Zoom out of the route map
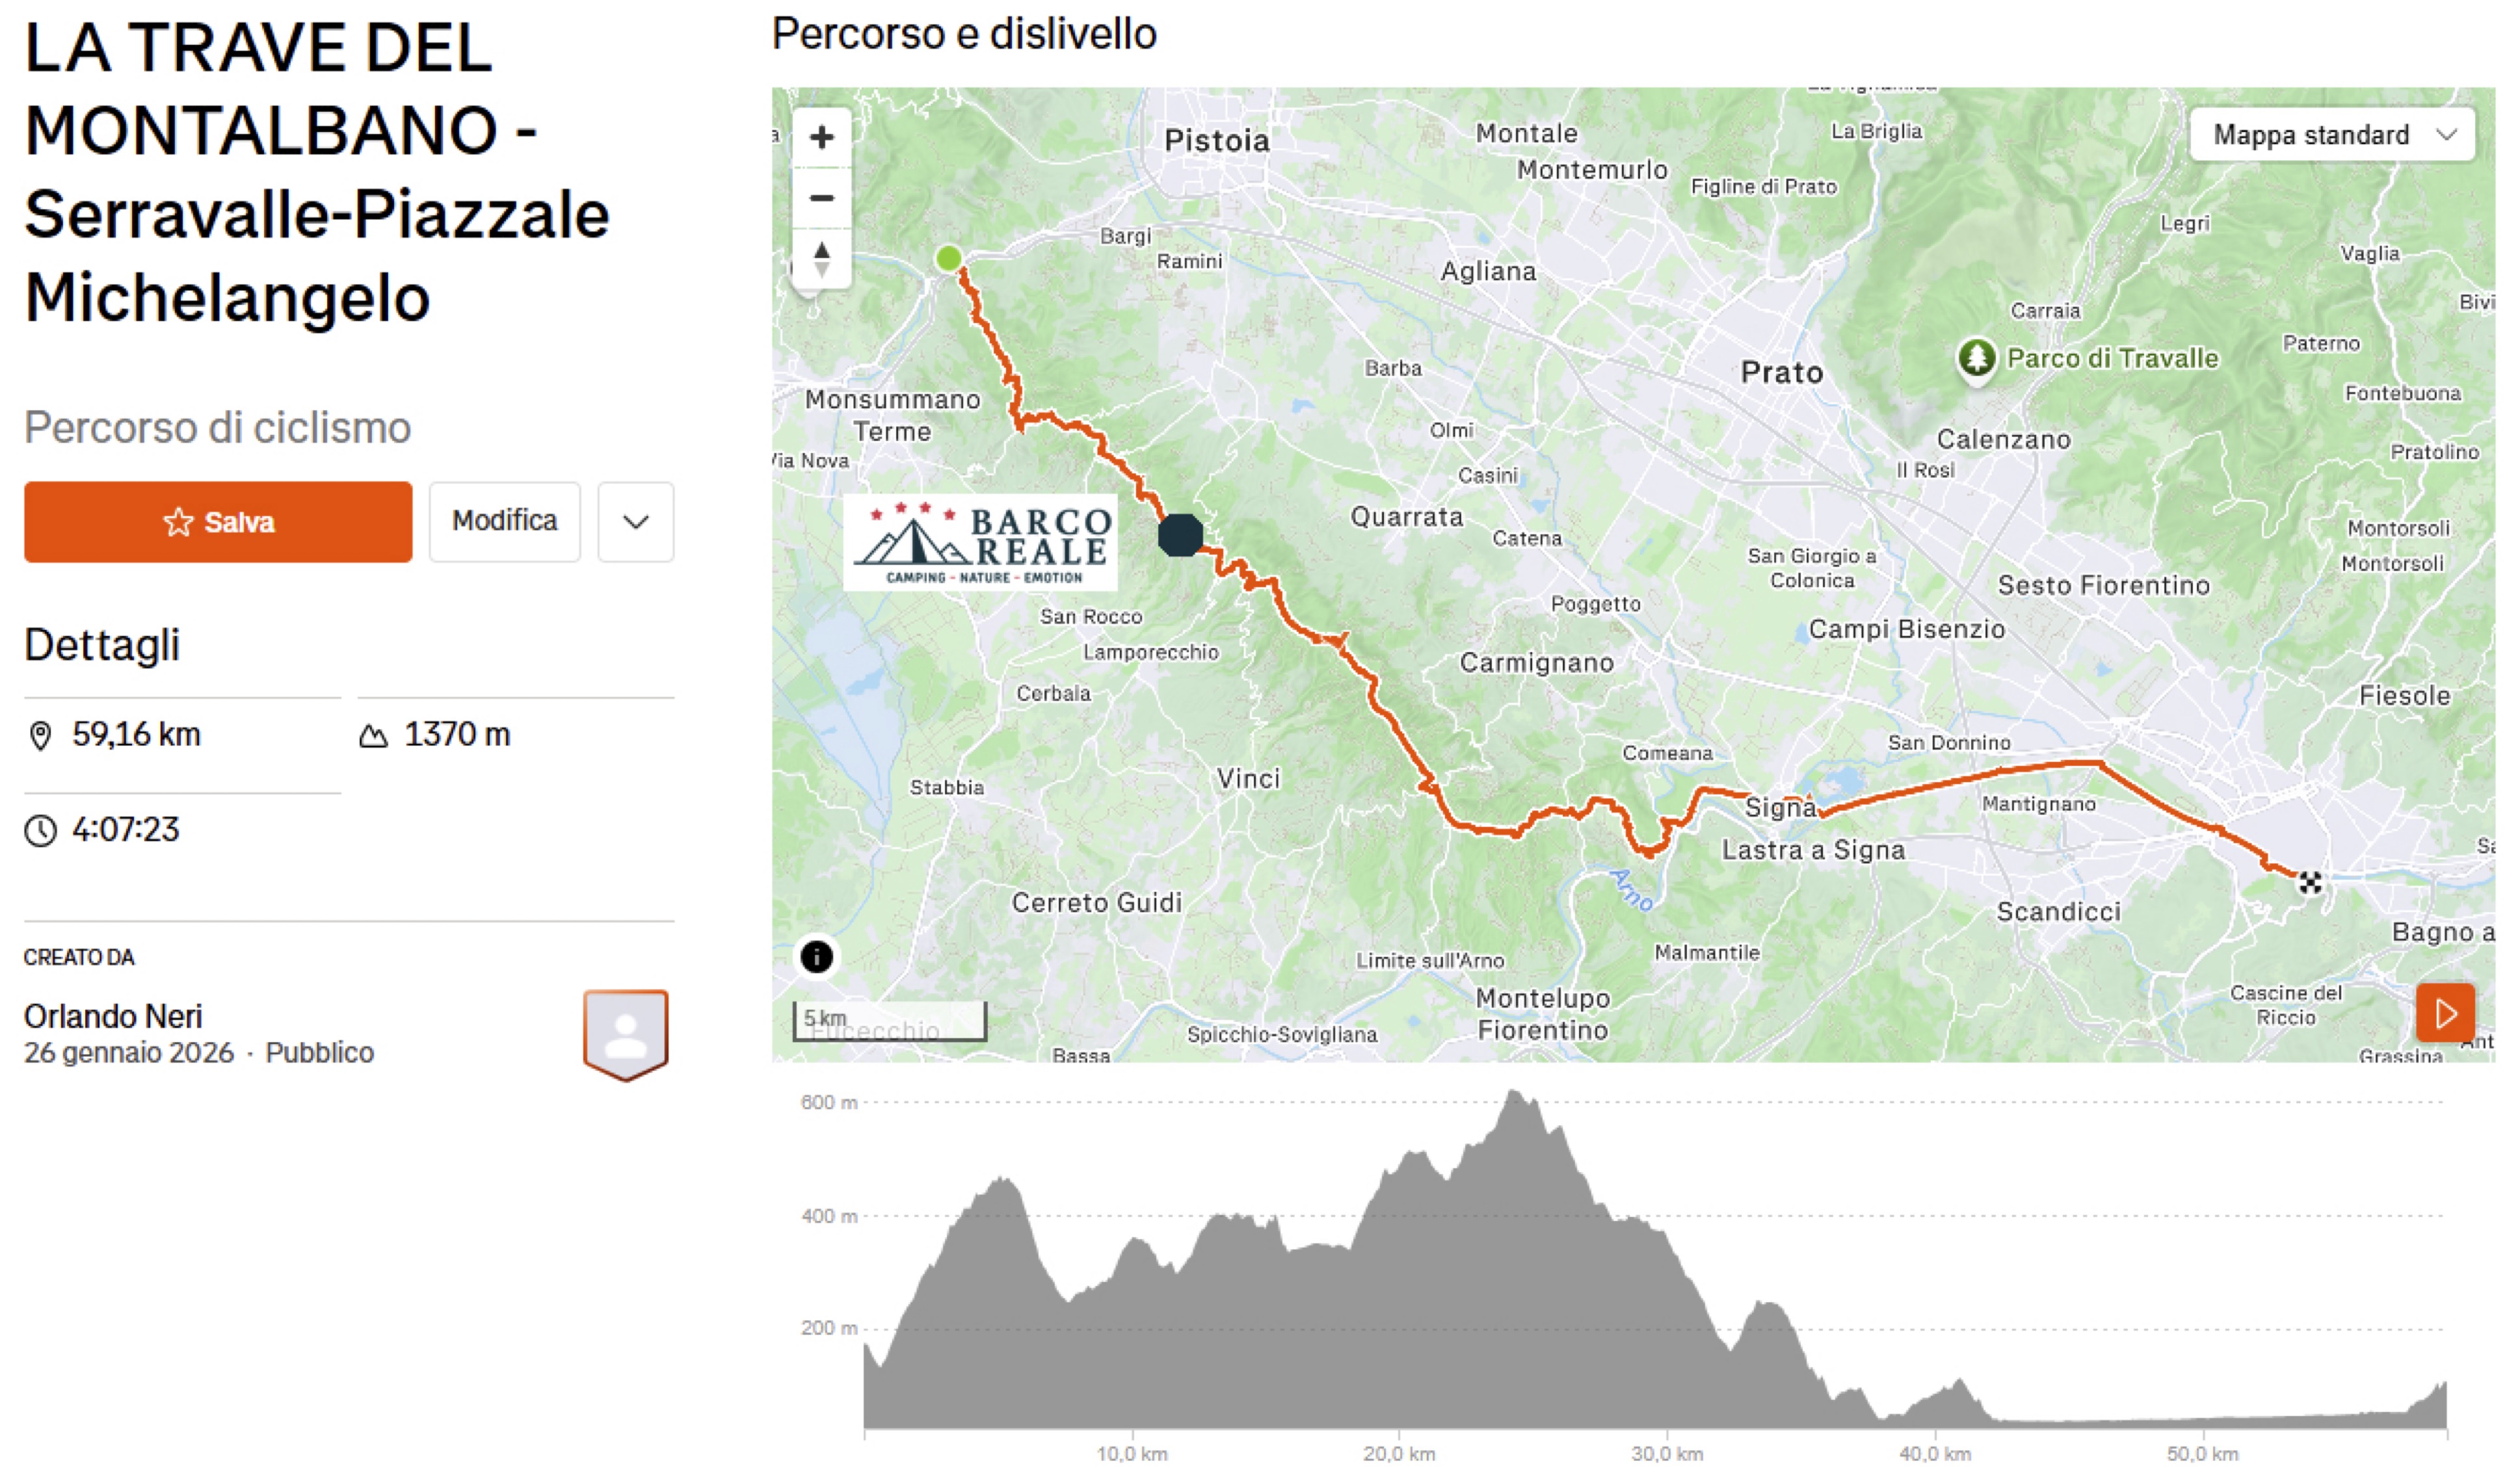This screenshot has width=2520, height=1479. pyautogui.click(x=821, y=198)
